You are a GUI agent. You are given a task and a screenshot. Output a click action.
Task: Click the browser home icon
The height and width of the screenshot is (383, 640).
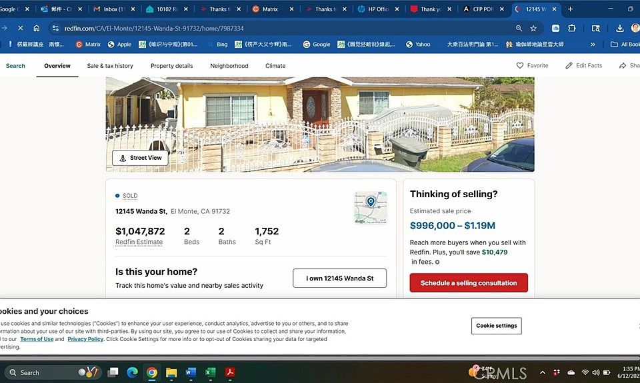tap(36, 28)
